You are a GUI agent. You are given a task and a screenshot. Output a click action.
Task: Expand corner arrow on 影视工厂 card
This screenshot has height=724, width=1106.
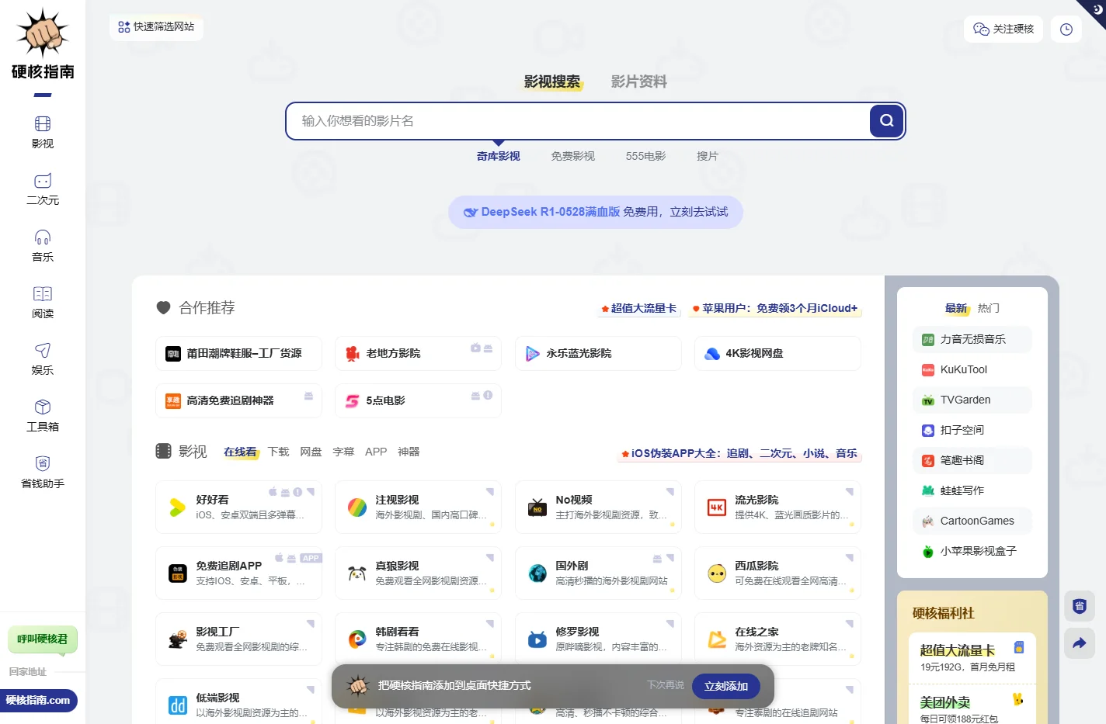tap(311, 624)
